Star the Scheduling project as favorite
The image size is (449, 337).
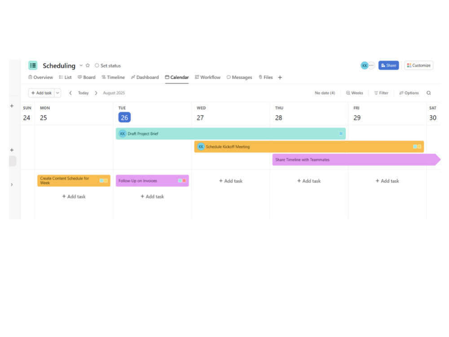point(88,65)
